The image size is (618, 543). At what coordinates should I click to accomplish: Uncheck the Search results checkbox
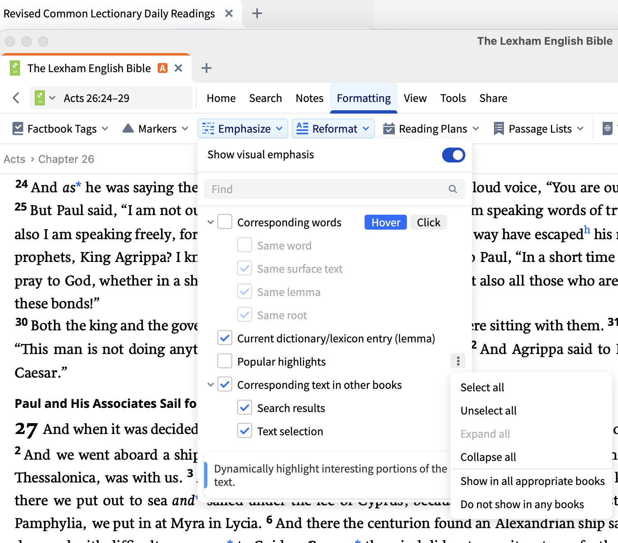[245, 407]
